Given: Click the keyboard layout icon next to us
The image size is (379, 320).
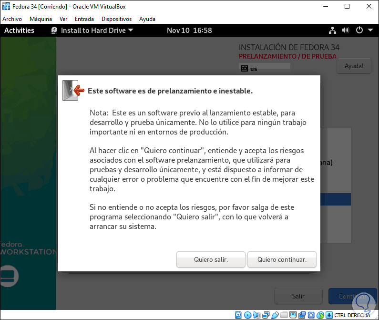Looking at the screenshot, I should tap(244, 69).
